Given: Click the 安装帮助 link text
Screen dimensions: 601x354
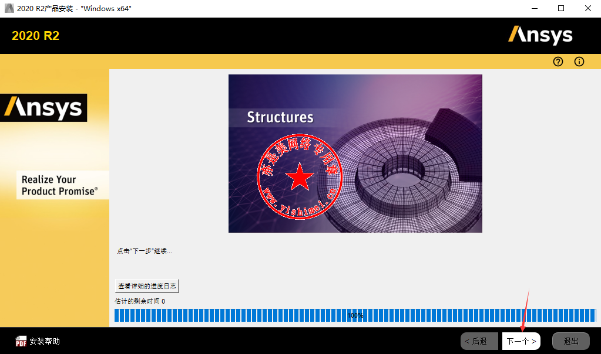Looking at the screenshot, I should pos(45,341).
